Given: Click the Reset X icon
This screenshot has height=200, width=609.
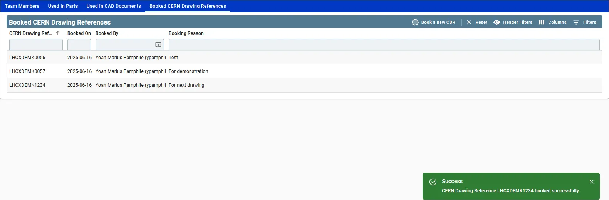Looking at the screenshot, I should click(469, 22).
